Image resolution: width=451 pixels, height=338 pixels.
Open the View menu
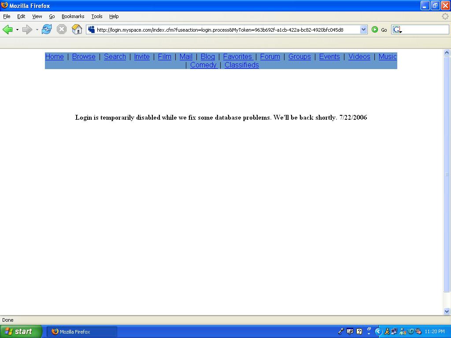point(37,16)
